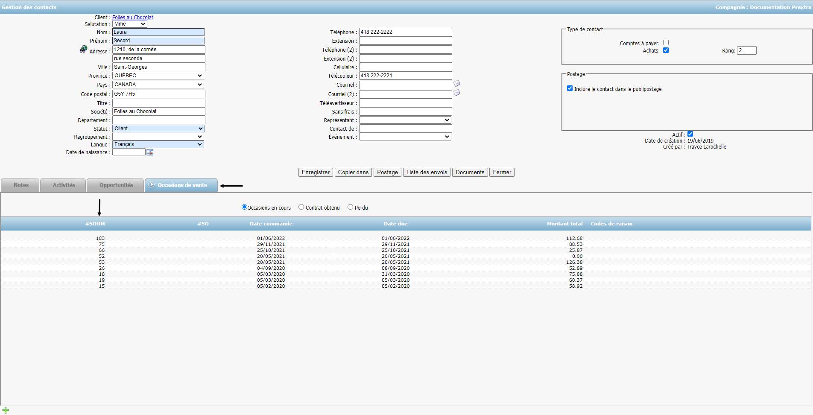This screenshot has height=415, width=813.
Task: Click the Téléphone field 418 222-2222
Action: [x=406, y=32]
